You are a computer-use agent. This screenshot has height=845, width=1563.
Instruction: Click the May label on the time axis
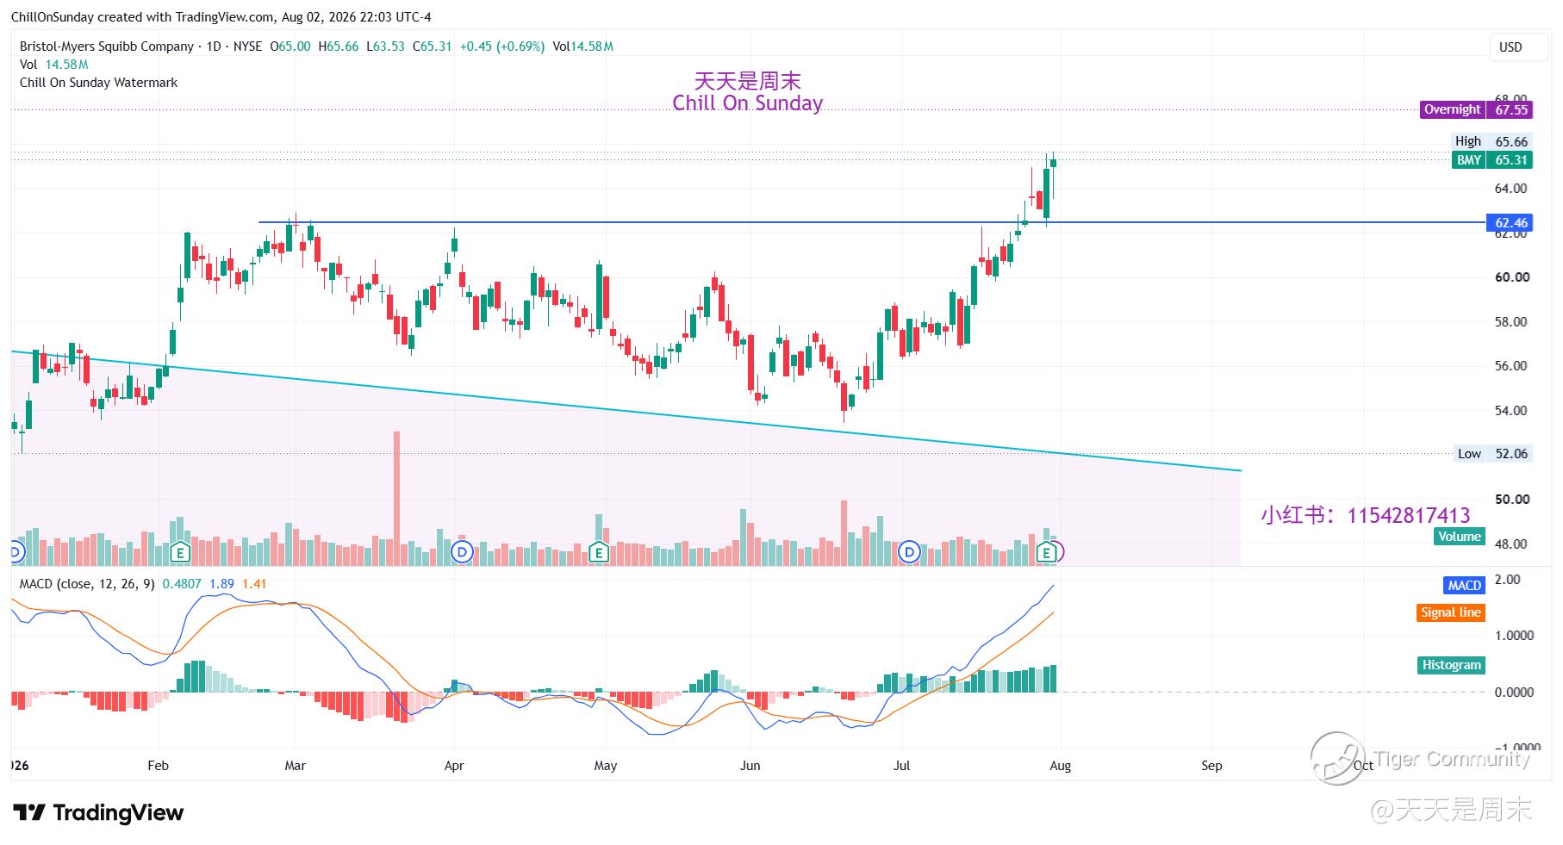[x=606, y=766]
